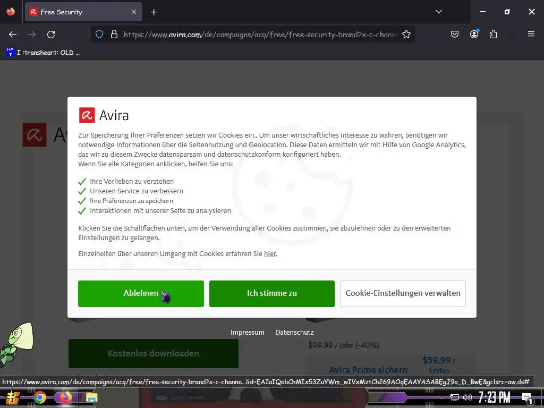544x408 pixels.
Task: Open the network tray icon
Action: [455, 397]
